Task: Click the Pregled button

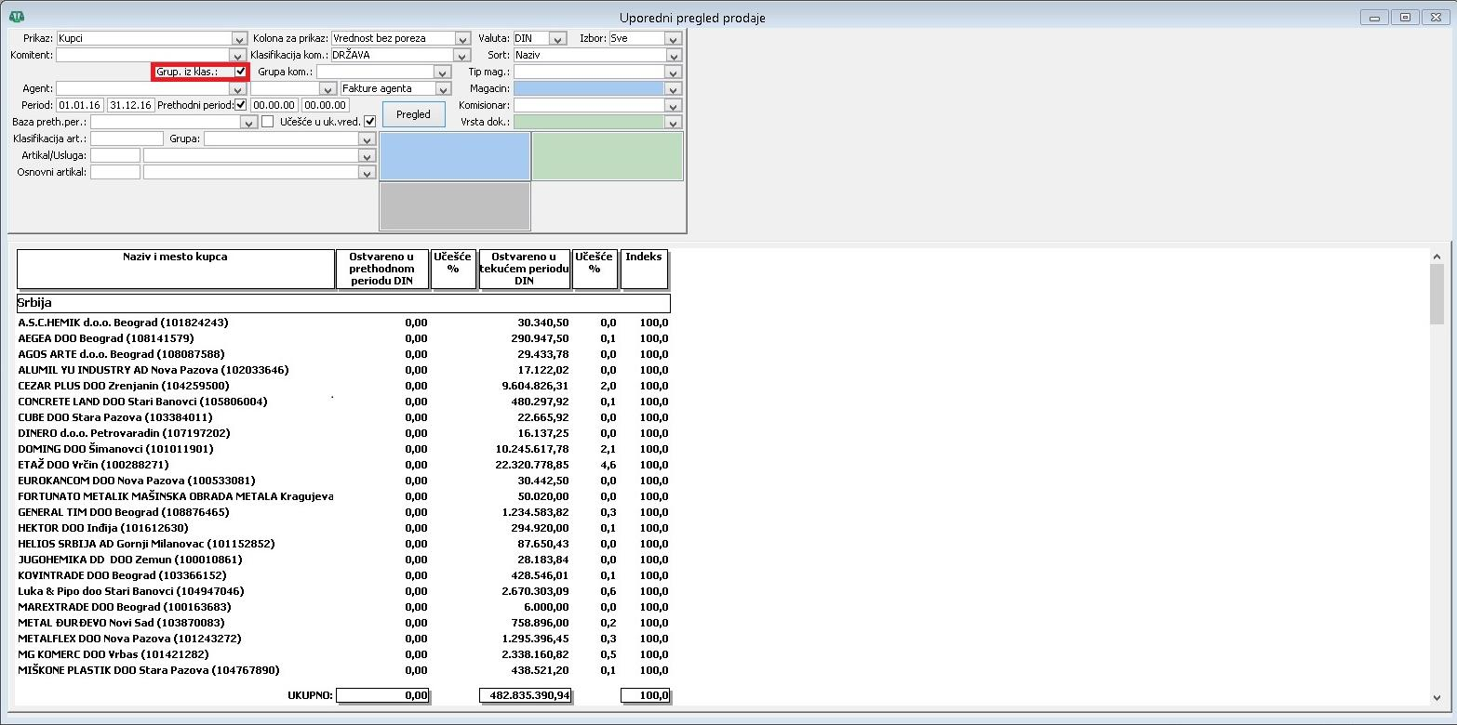Action: coord(414,114)
